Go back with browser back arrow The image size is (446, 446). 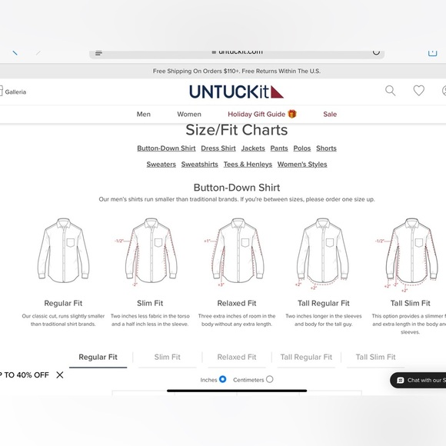point(15,52)
